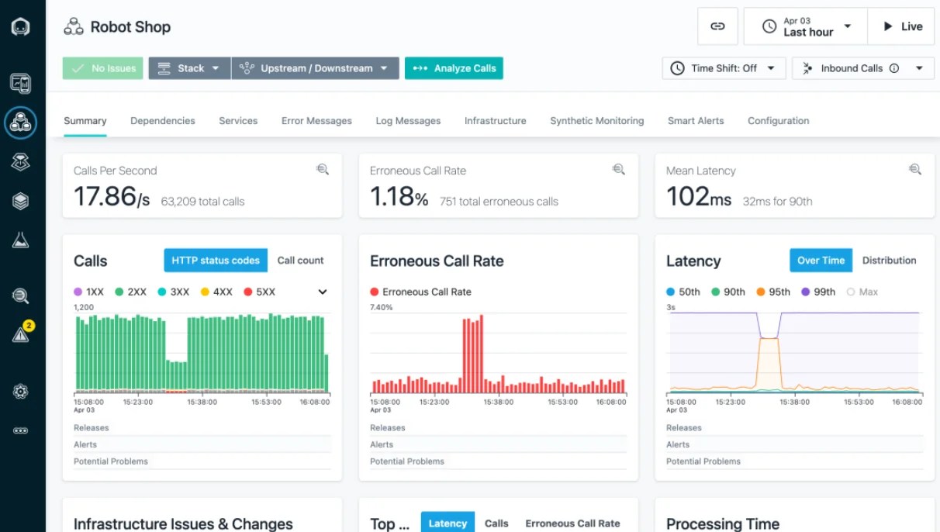Click the Instana robot logo icon
The image size is (940, 532).
tap(21, 26)
